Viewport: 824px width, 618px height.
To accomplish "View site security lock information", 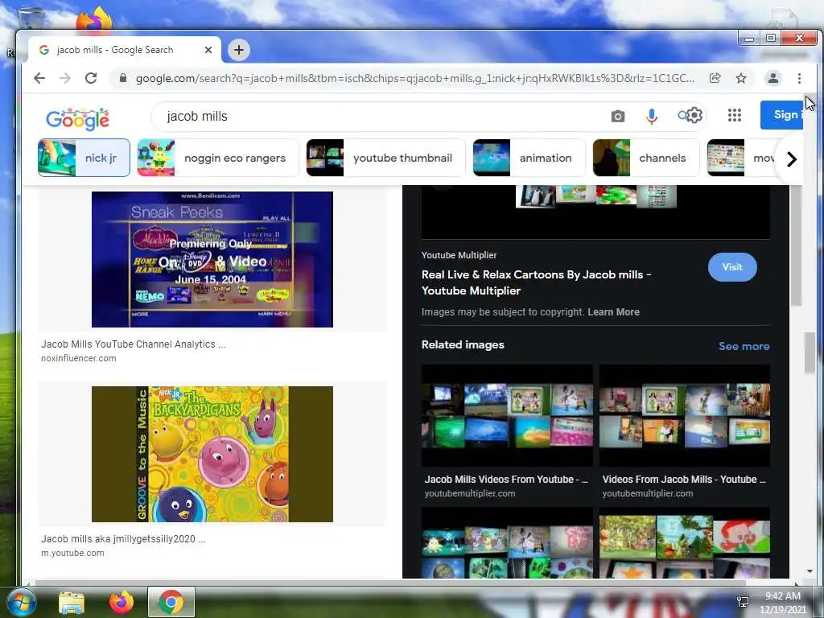I will [123, 78].
